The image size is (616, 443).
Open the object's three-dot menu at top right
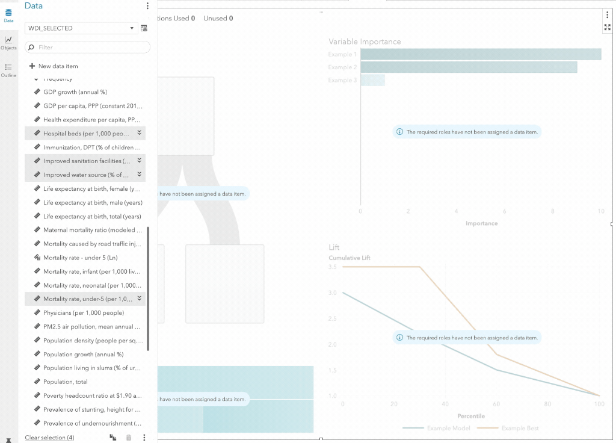[607, 15]
